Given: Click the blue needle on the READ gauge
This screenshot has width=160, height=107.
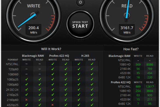Looking at the screenshot, I should tap(127, 10).
